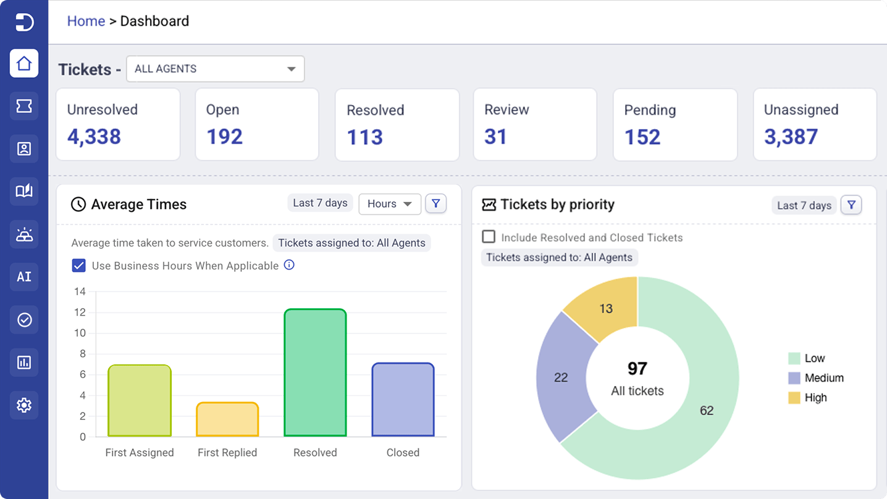Open the Settings gear sidebar icon
The image size is (887, 499).
(x=24, y=405)
